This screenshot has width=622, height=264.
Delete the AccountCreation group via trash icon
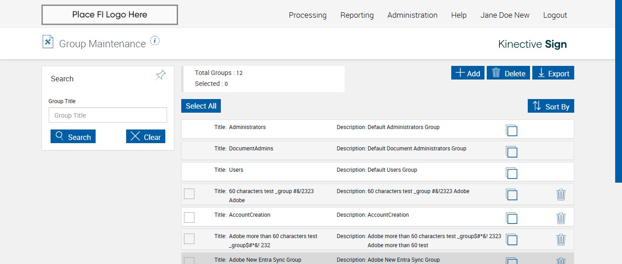pyautogui.click(x=561, y=218)
